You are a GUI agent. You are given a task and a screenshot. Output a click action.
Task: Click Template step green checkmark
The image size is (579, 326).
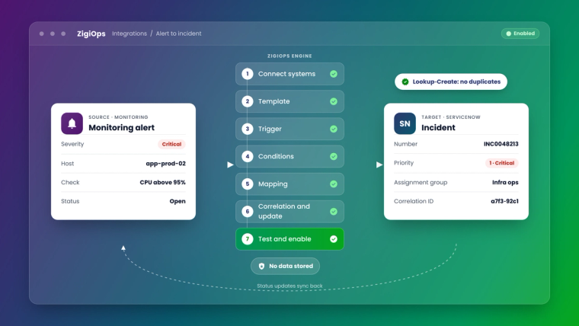click(334, 101)
